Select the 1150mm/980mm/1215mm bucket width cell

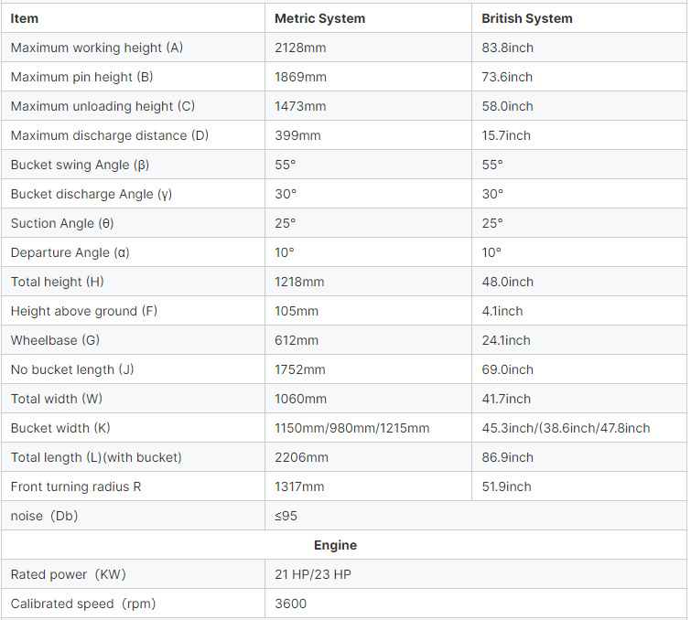[352, 428]
